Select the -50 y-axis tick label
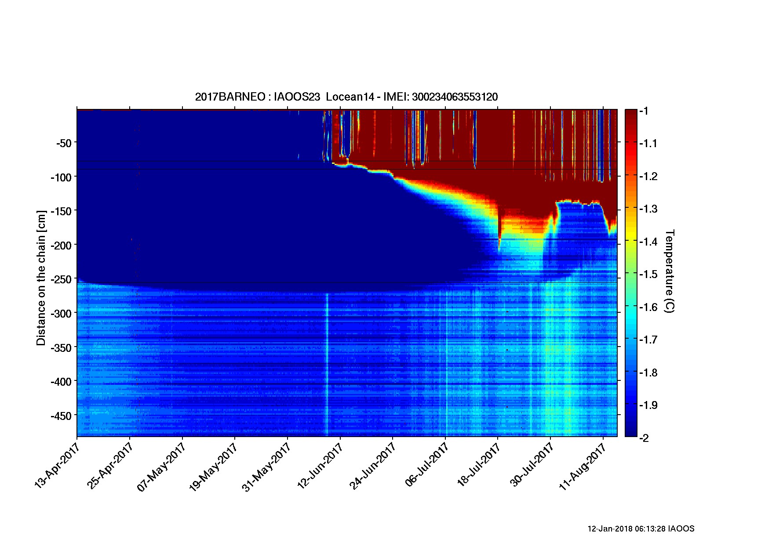 [x=64, y=143]
